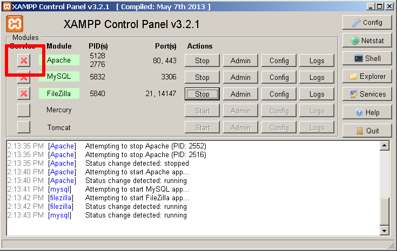Open Explorer folder button
This screenshot has width=397, height=251.
click(x=367, y=76)
